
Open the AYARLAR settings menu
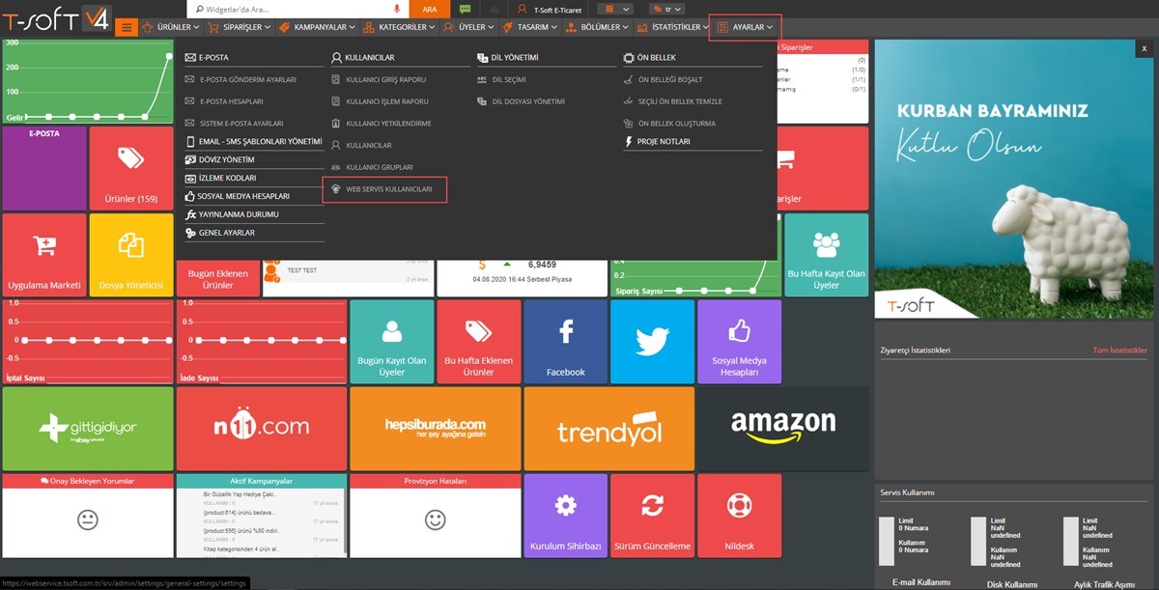(x=745, y=27)
